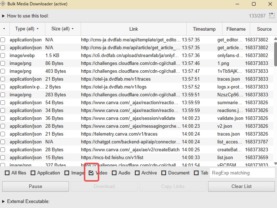
Task: Check the createBatch row checkbox
Action: click(x=2, y=150)
